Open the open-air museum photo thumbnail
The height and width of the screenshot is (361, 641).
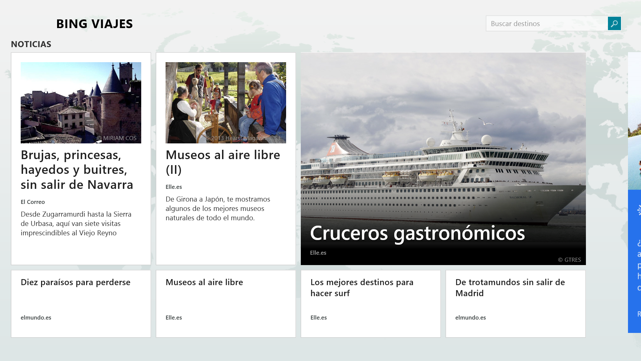(226, 103)
